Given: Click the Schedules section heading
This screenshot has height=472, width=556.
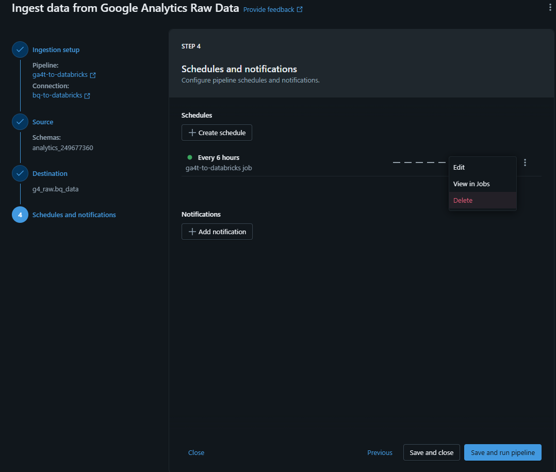Looking at the screenshot, I should (197, 115).
